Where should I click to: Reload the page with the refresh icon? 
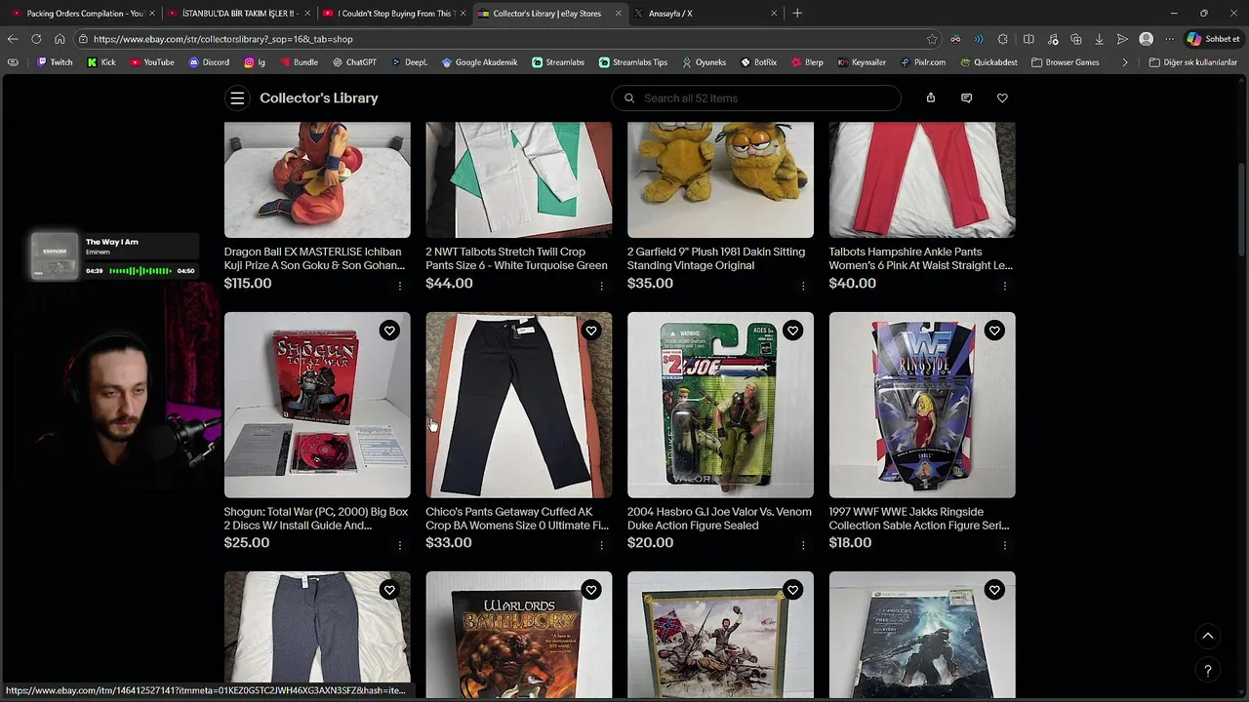tap(36, 39)
